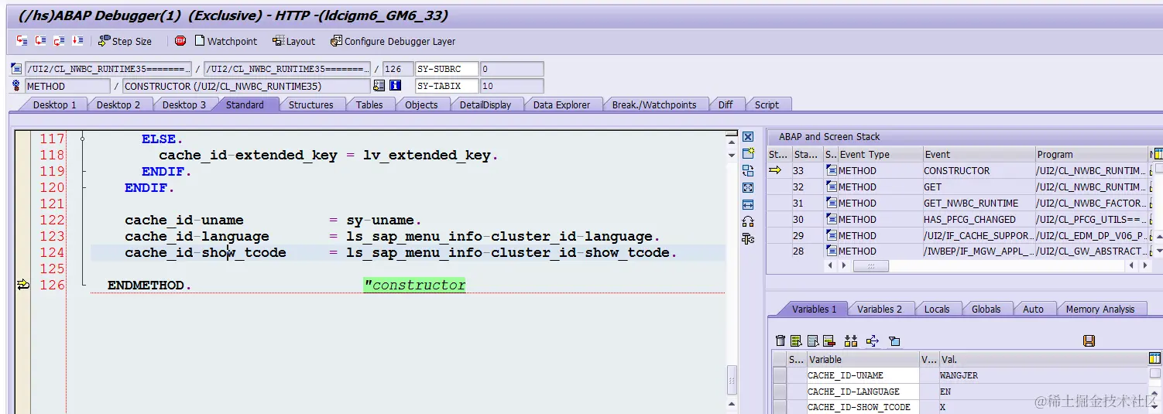The width and height of the screenshot is (1163, 414).
Task: Click the New Tool icon beside editor
Action: pos(748,154)
